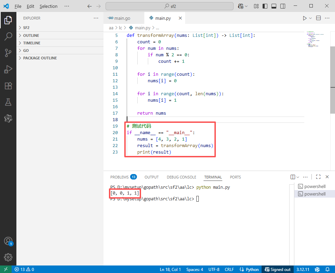Expand the GO section
The height and width of the screenshot is (273, 335).
[x=60, y=51]
